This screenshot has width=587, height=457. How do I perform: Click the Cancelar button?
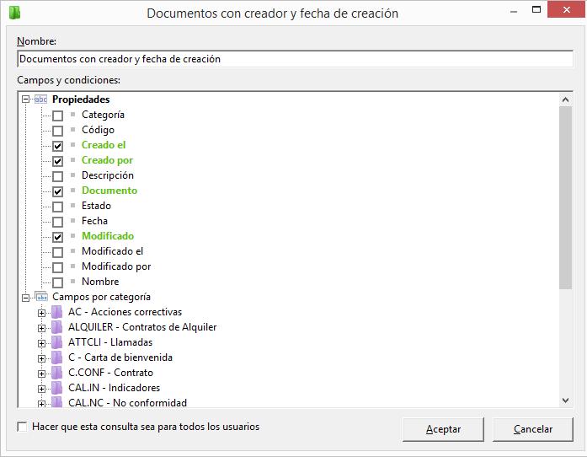533,429
